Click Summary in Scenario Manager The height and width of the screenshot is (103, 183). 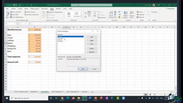pos(92,52)
